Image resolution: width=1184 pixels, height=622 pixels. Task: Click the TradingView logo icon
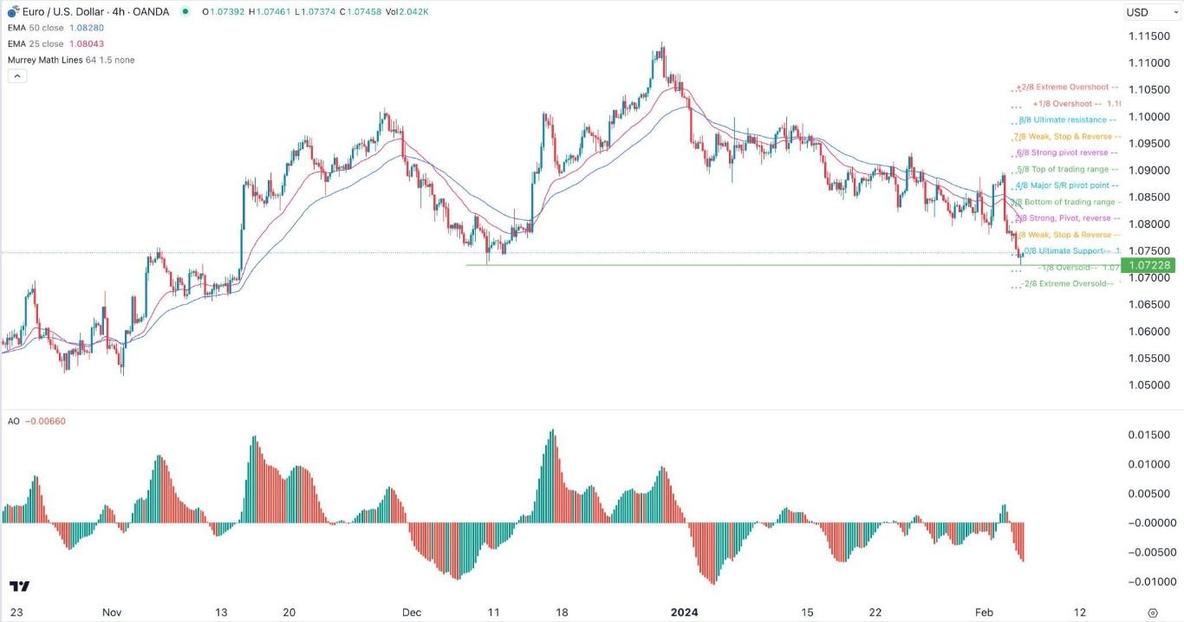(x=19, y=586)
